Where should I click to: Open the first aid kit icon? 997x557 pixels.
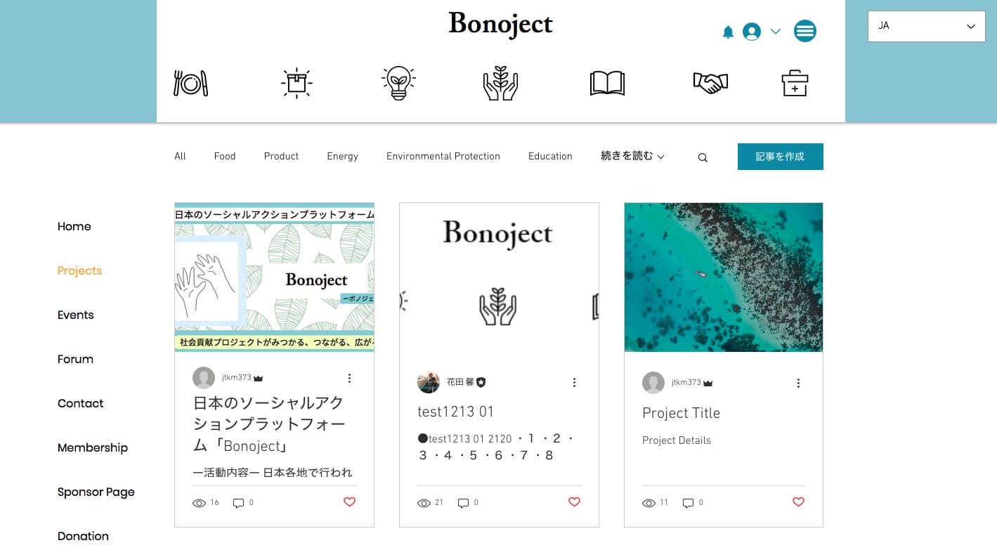(x=795, y=84)
